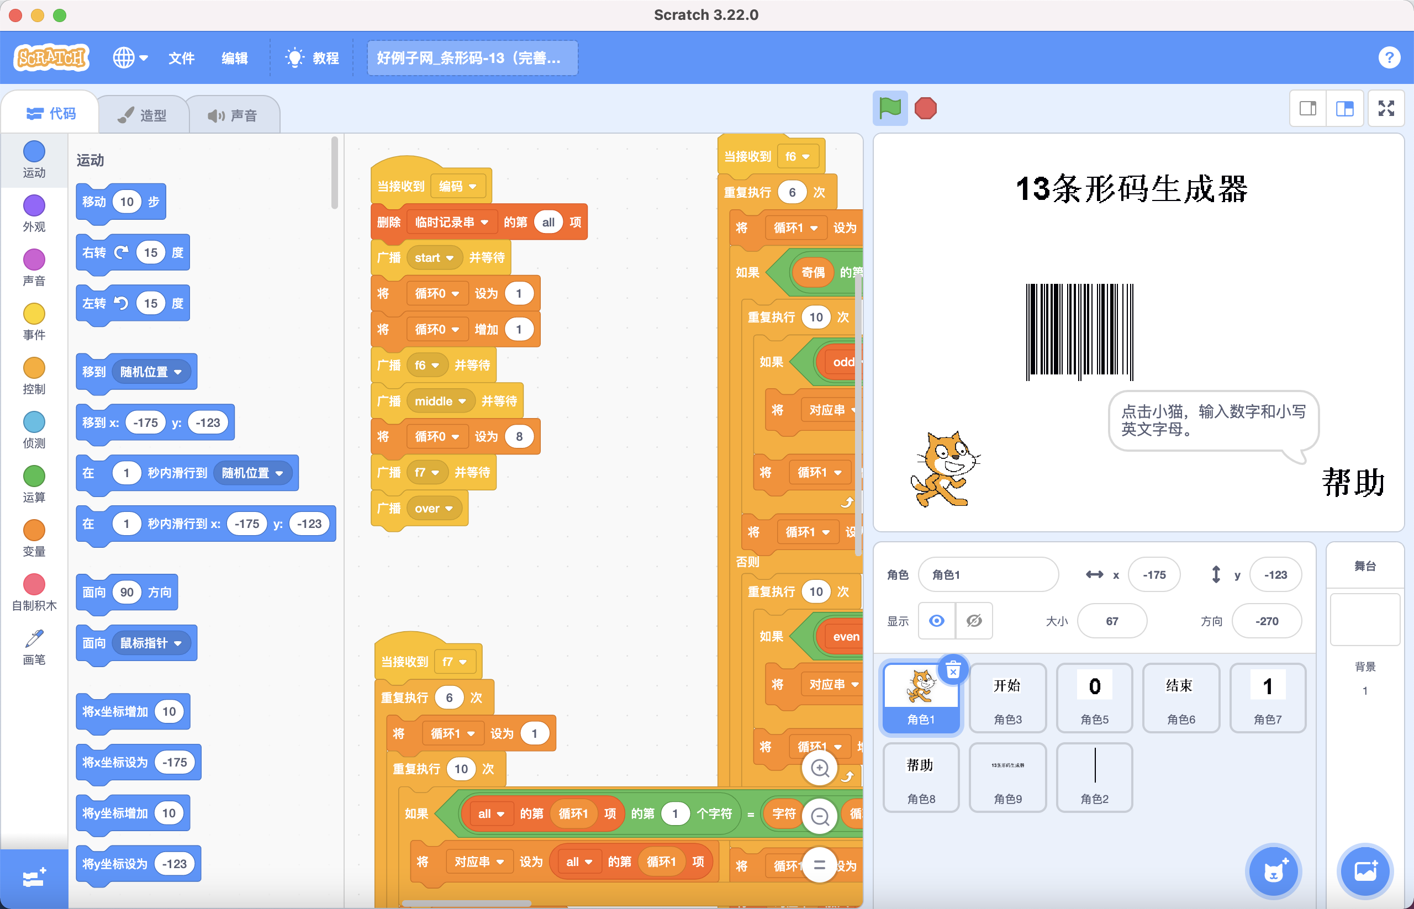Hide the sprite with crossed eye icon
1414x909 pixels.
click(x=974, y=621)
